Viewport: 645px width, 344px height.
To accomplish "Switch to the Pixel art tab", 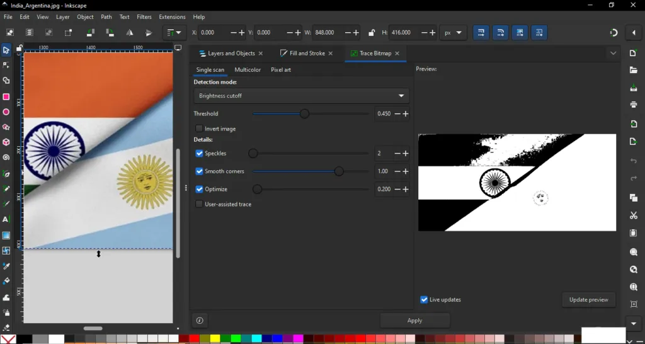I will (280, 70).
